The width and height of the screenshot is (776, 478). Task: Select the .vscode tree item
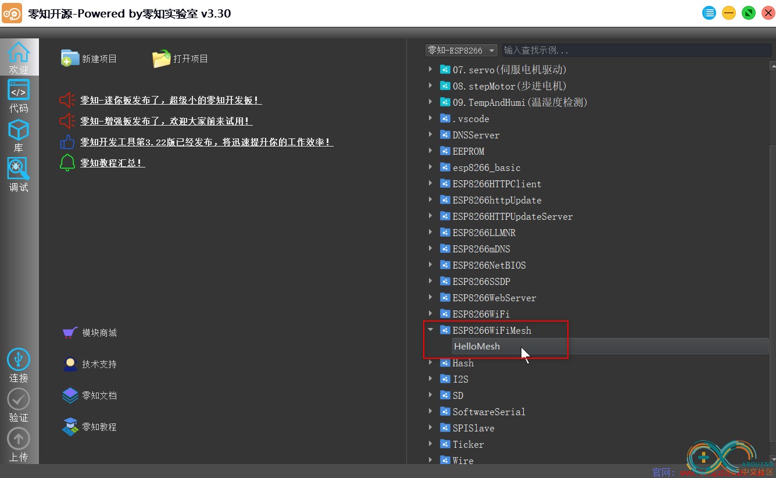471,118
